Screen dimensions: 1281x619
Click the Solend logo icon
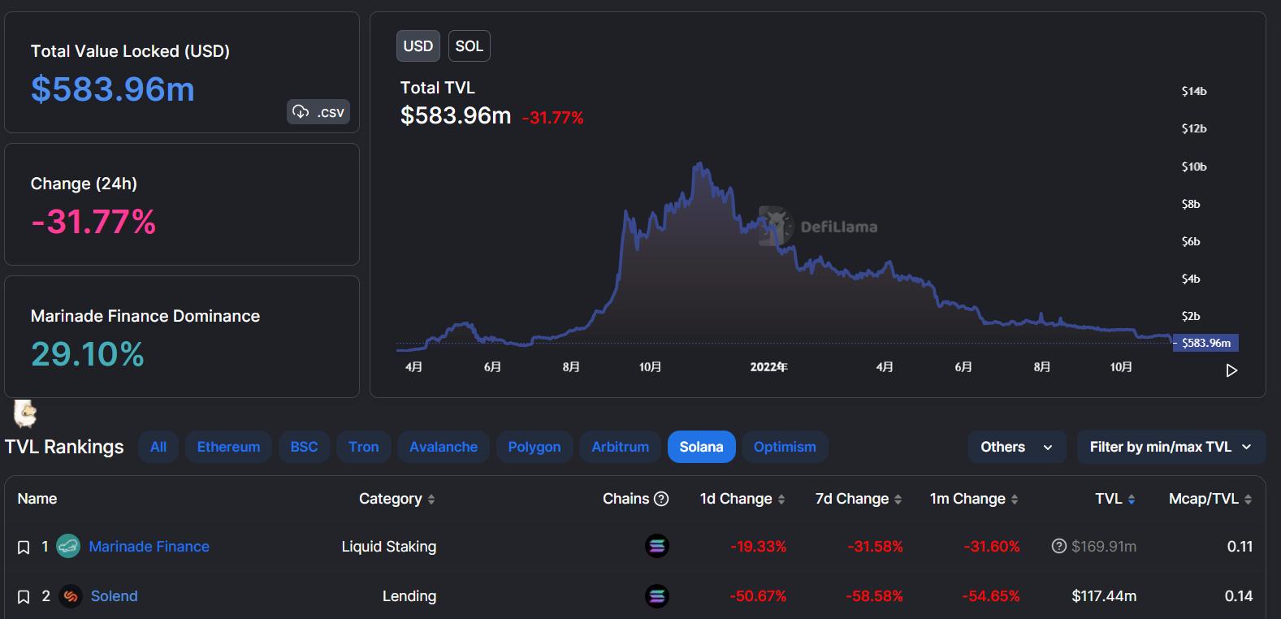point(71,596)
